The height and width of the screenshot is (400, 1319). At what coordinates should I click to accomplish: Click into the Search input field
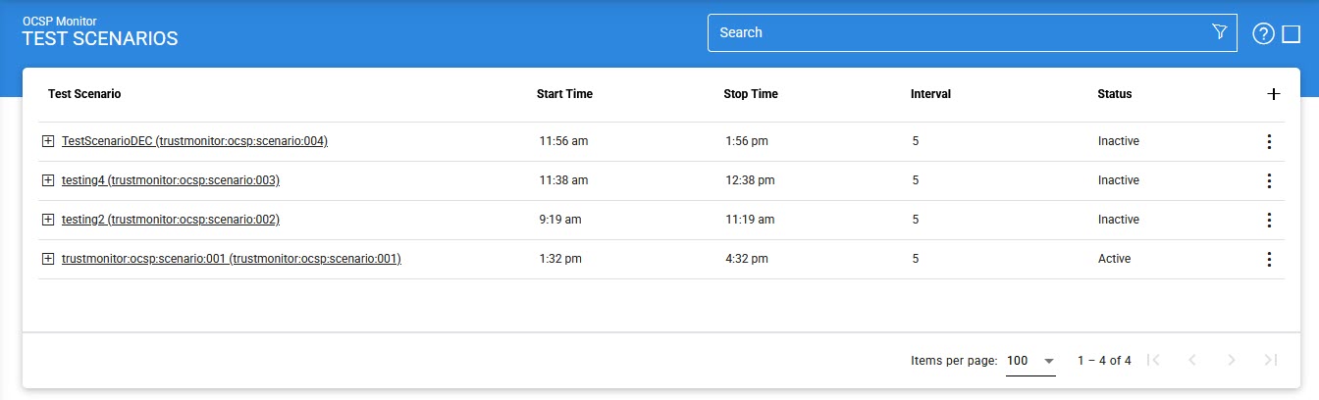[x=957, y=32]
